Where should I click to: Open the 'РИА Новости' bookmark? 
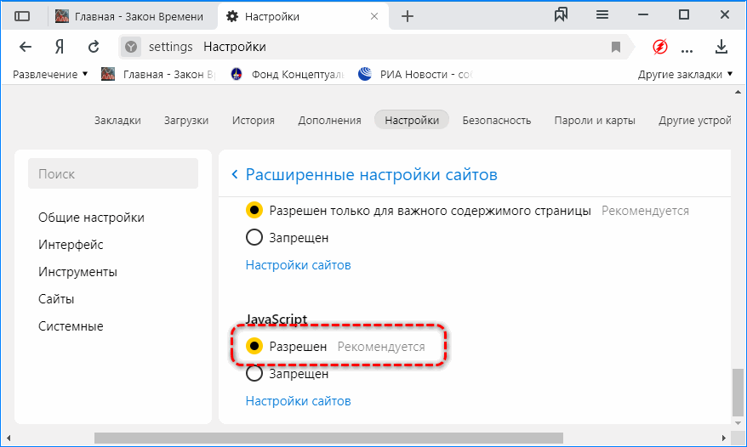pos(413,75)
